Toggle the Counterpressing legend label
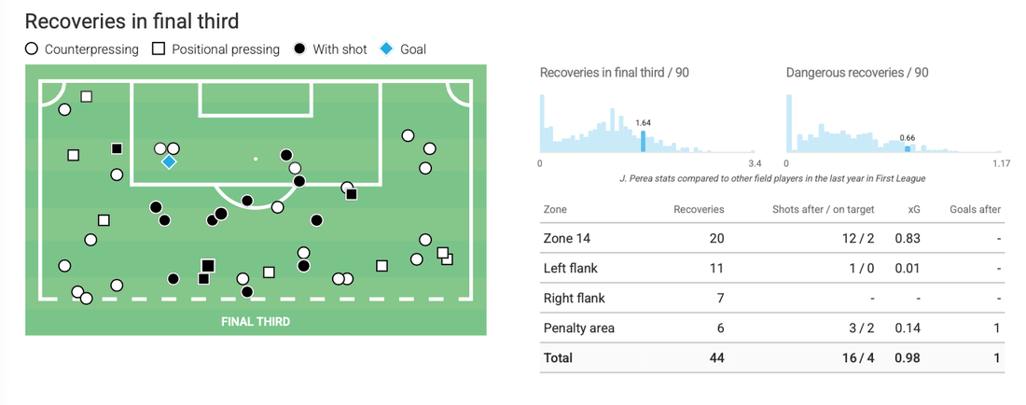The height and width of the screenshot is (405, 1026). pyautogui.click(x=91, y=49)
